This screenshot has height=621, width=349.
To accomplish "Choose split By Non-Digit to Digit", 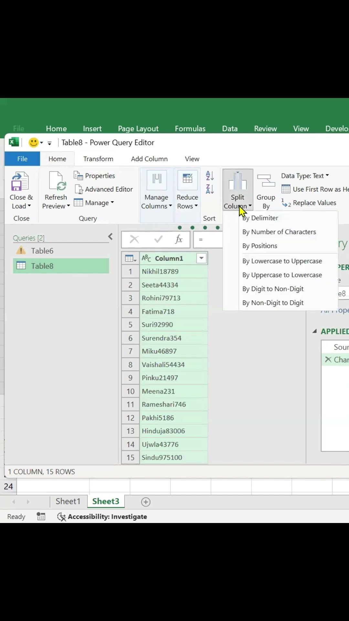I will pos(273,303).
